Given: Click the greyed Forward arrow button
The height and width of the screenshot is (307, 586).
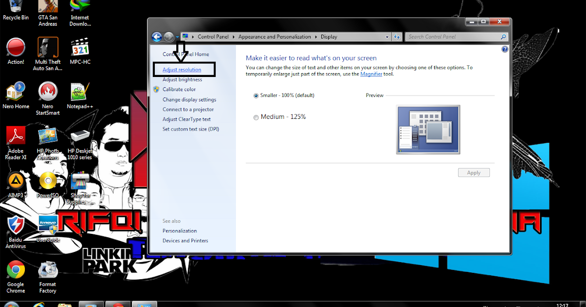Looking at the screenshot, I should pyautogui.click(x=169, y=37).
